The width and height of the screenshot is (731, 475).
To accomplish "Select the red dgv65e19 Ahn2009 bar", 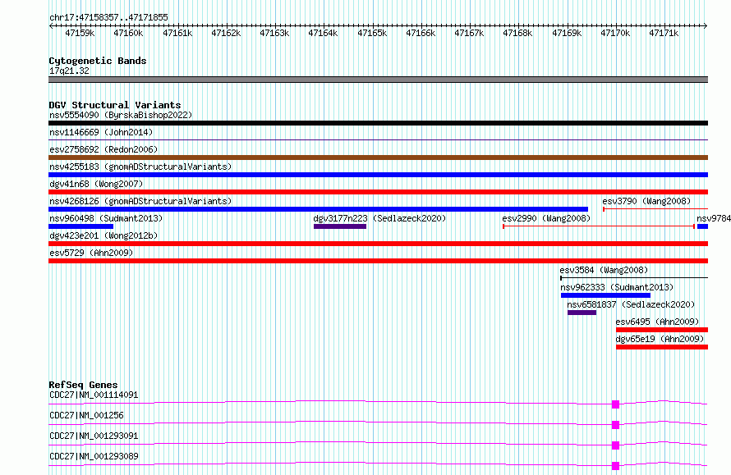I will 662,347.
